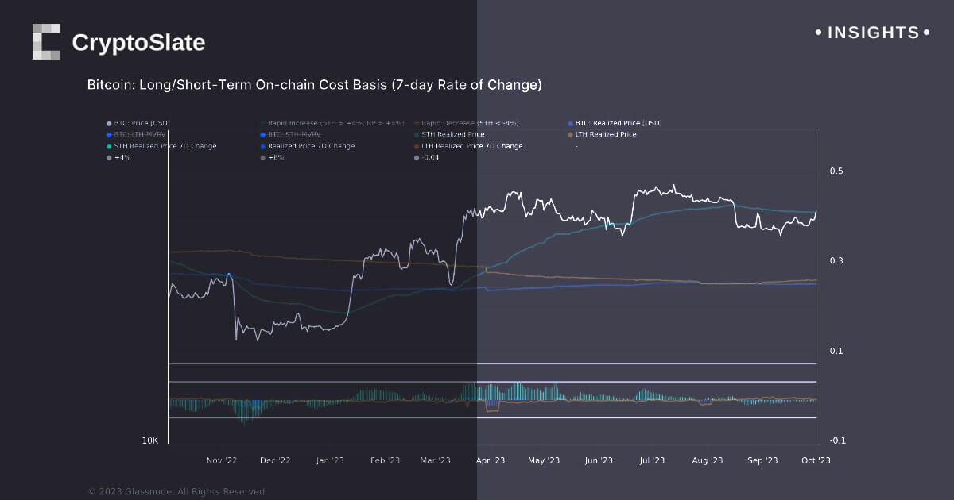Click the INSIGHTS label in top right
954x500 pixels.
tap(873, 33)
